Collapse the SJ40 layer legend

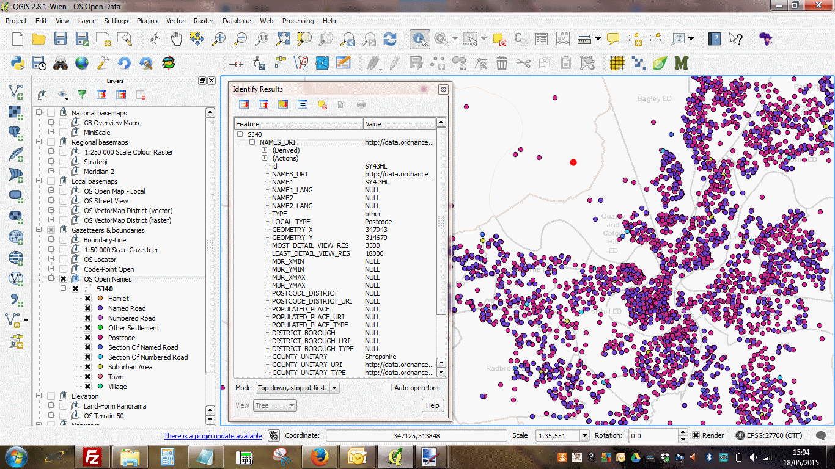63,289
